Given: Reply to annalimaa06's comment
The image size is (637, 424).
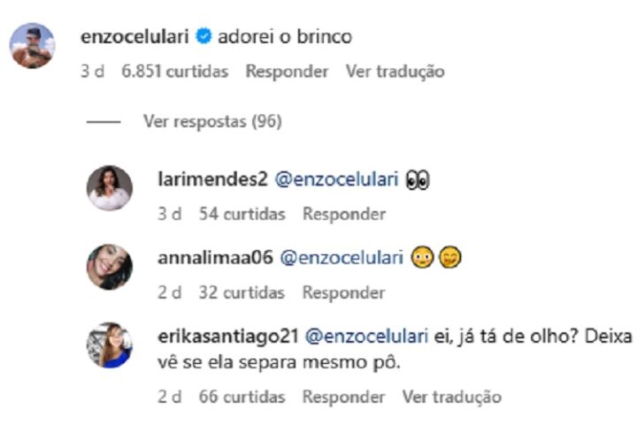Looking at the screenshot, I should tap(344, 292).
